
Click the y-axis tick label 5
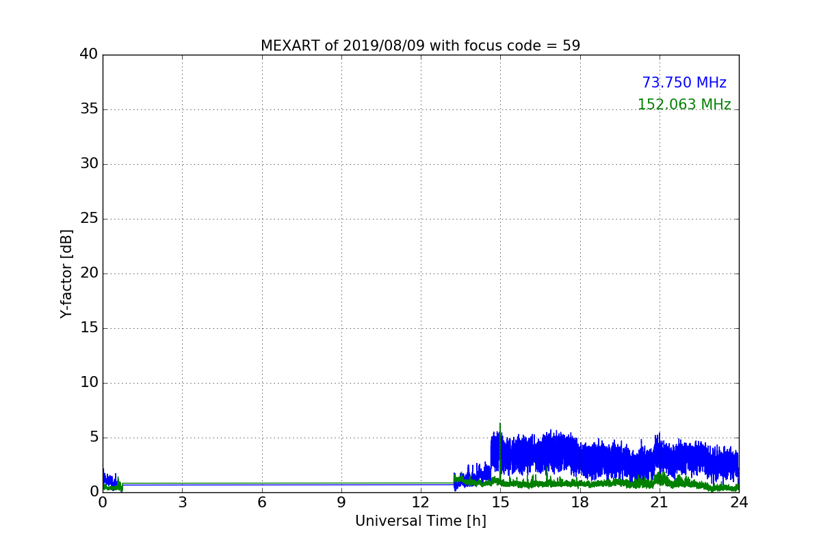pyautogui.click(x=94, y=438)
